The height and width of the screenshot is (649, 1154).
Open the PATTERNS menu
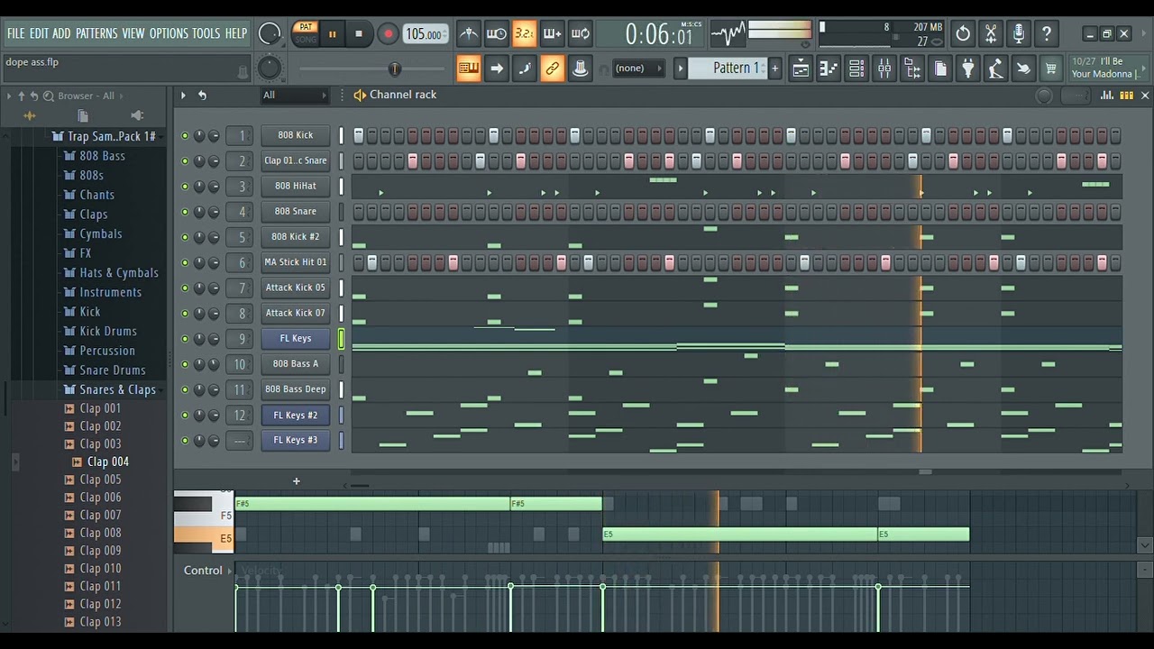[96, 33]
